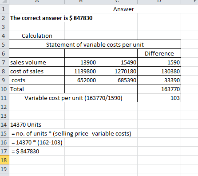Select total difference value 163770
This screenshot has width=198, height=176.
pyautogui.click(x=159, y=89)
